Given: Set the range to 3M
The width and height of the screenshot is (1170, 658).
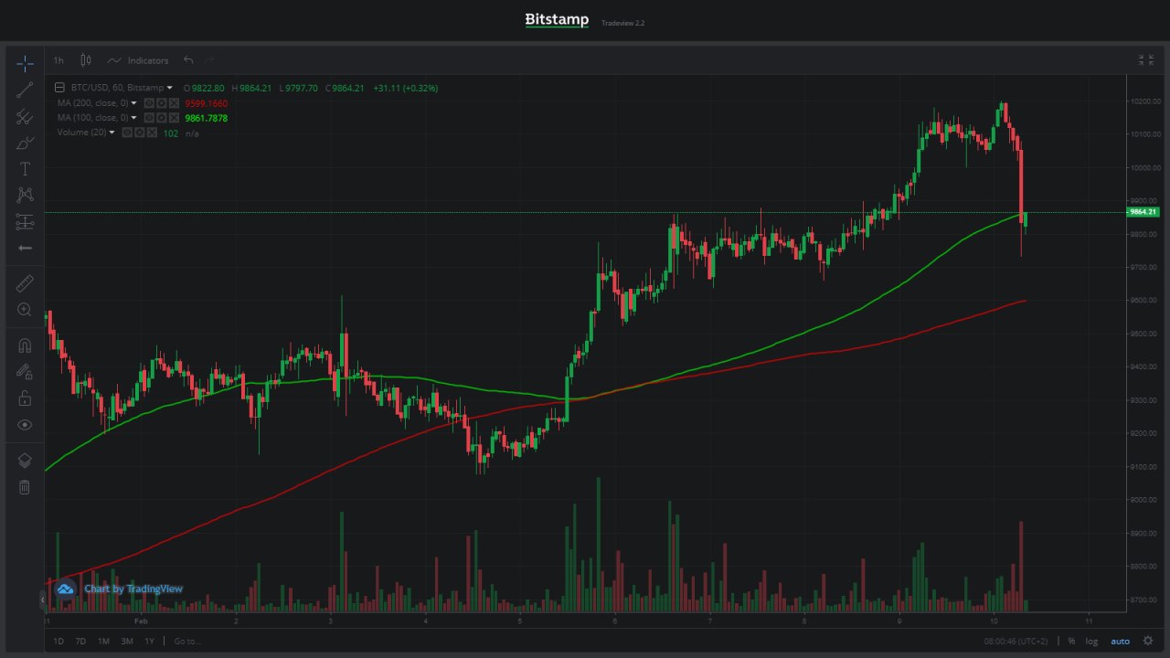Looking at the screenshot, I should click(x=127, y=642).
